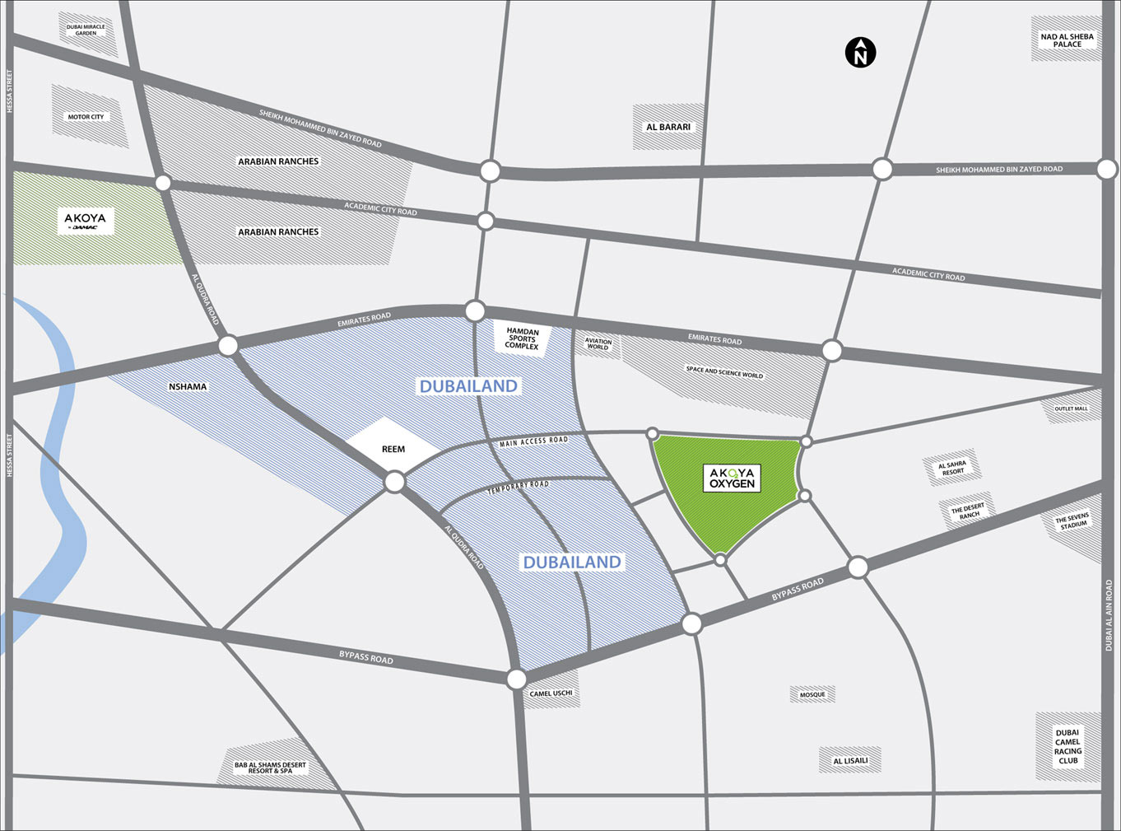Click the Akoya by Damac logo

tap(86, 222)
